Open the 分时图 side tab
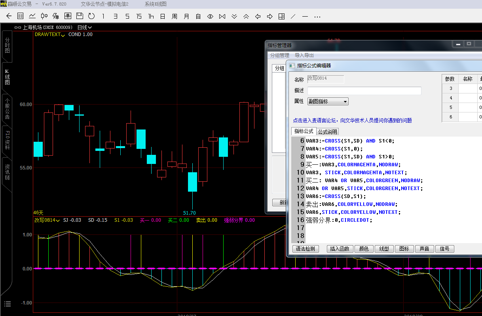This screenshot has width=482, height=316. [7, 46]
